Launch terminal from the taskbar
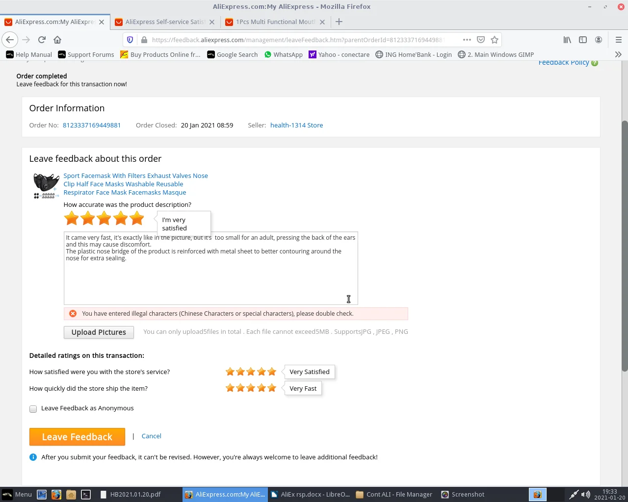628x502 pixels. [86, 495]
